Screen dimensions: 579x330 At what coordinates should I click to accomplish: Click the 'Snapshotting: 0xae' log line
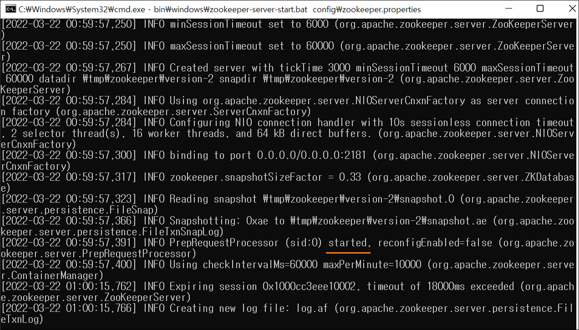pyautogui.click(x=288, y=226)
